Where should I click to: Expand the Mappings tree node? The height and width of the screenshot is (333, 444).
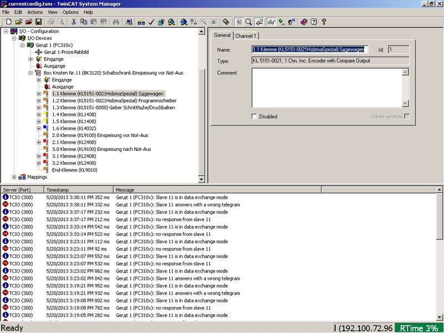tap(14, 177)
